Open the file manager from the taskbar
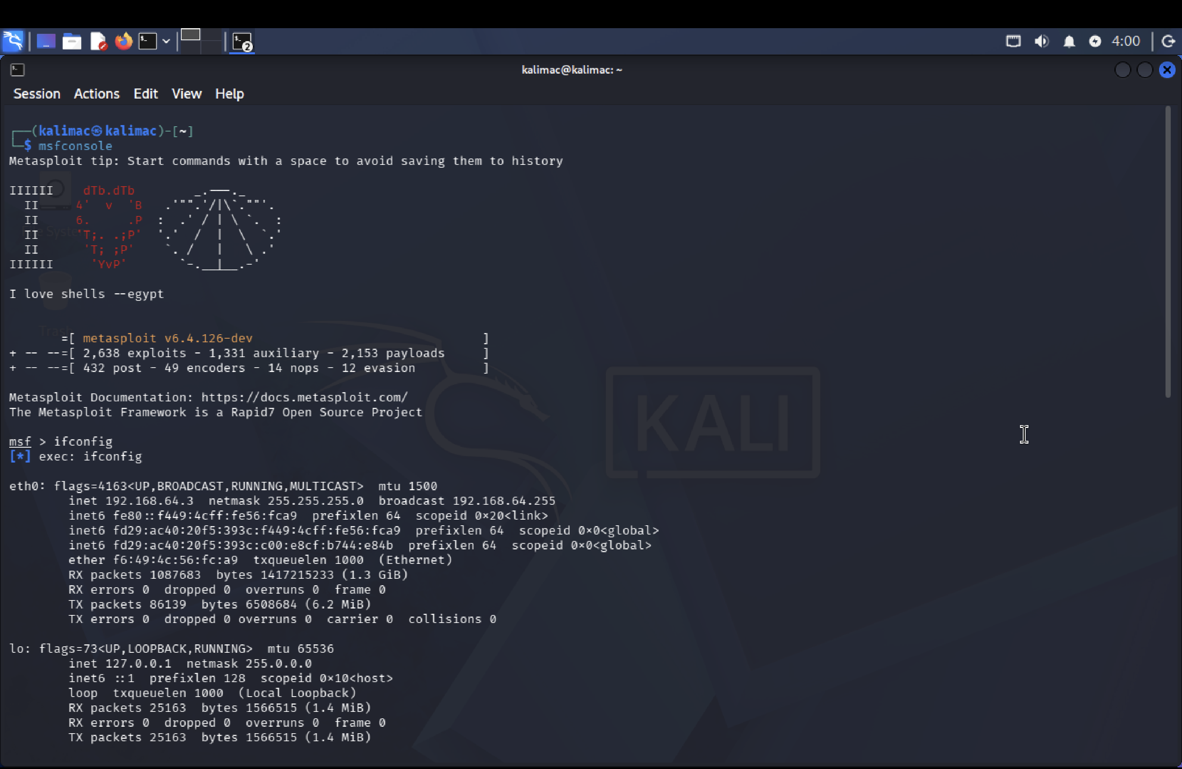 coord(72,41)
